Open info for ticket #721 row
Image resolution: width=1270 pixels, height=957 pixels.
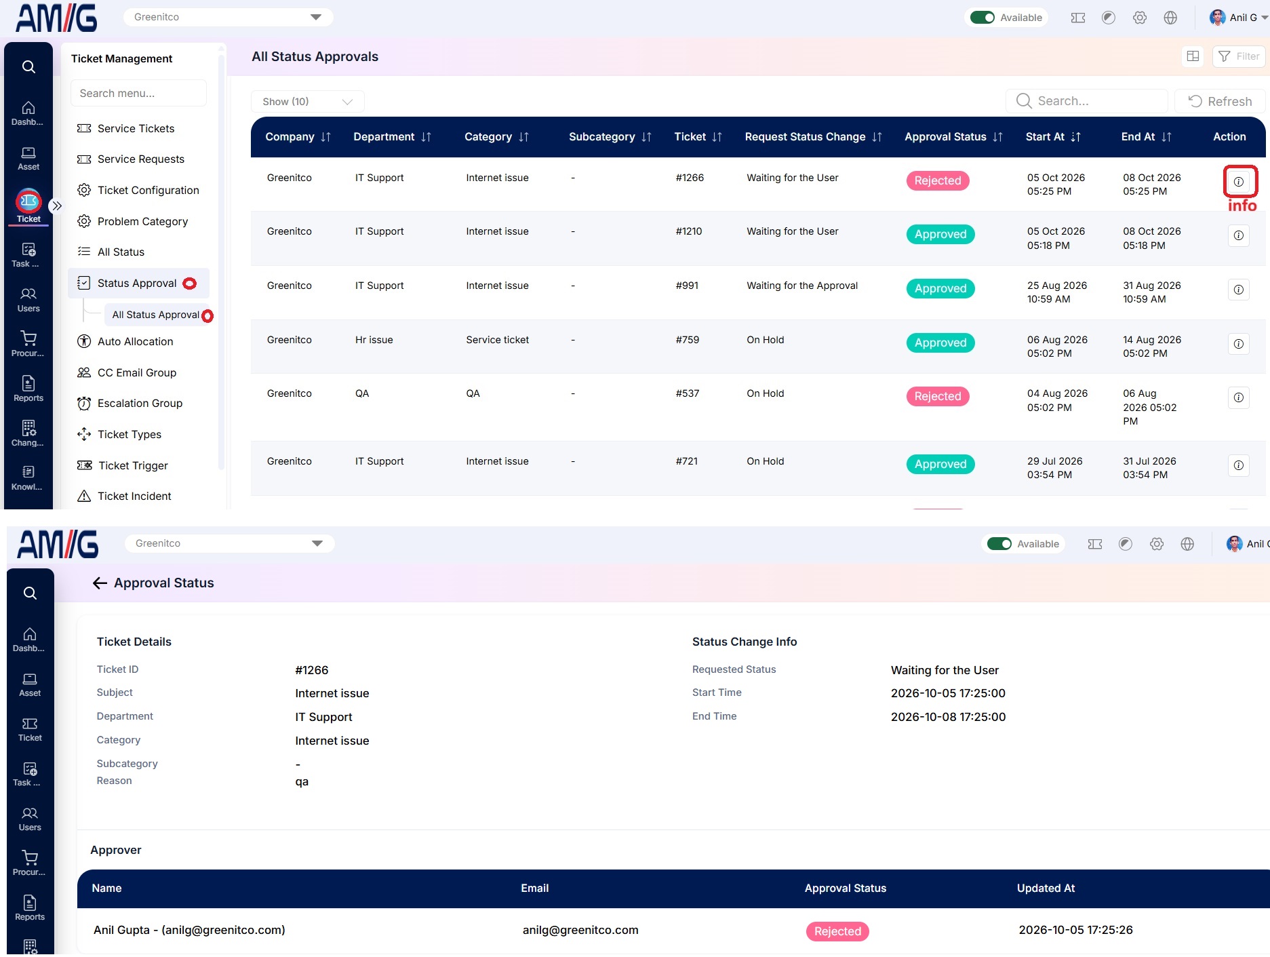point(1238,465)
